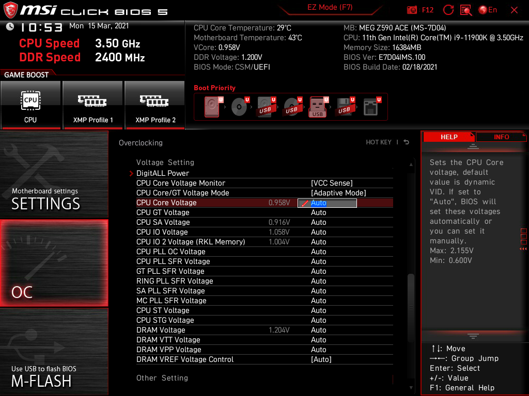
Task: Click the settings list scrollbar thumb
Action: click(x=411, y=308)
